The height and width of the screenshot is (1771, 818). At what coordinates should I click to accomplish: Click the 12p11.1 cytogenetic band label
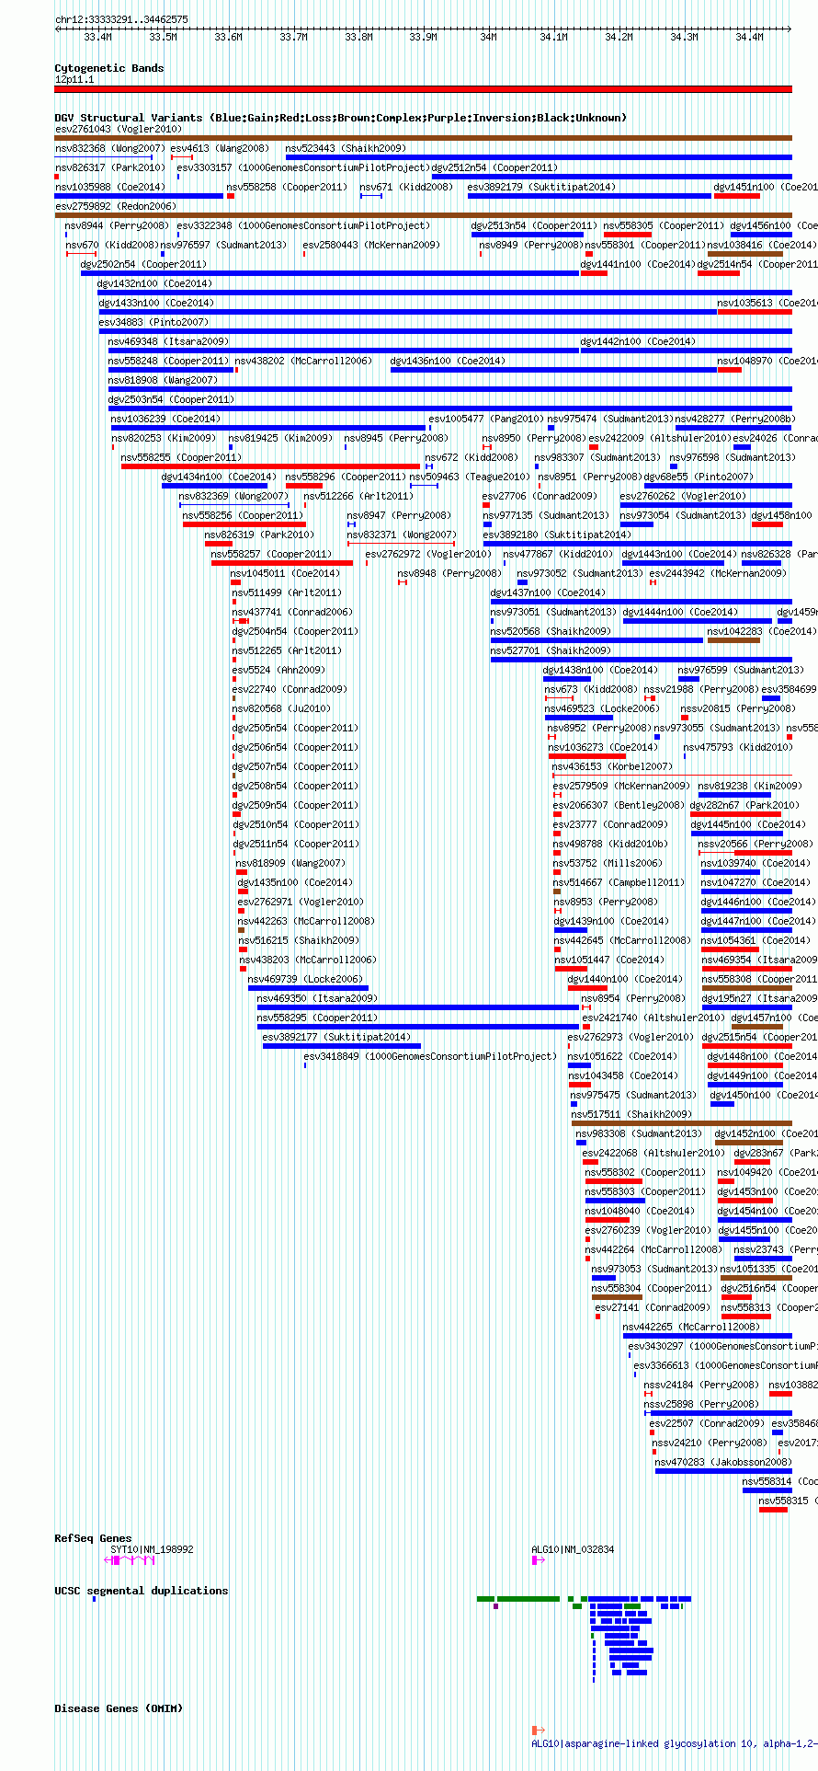tap(74, 80)
